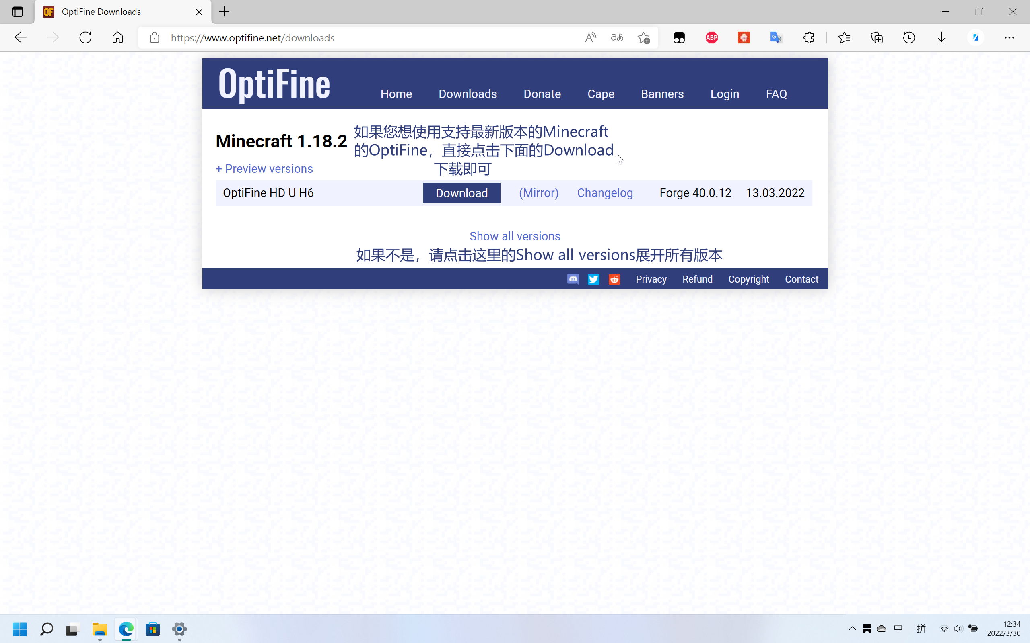1030x643 pixels.
Task: Click the translate page icon
Action: (x=617, y=37)
